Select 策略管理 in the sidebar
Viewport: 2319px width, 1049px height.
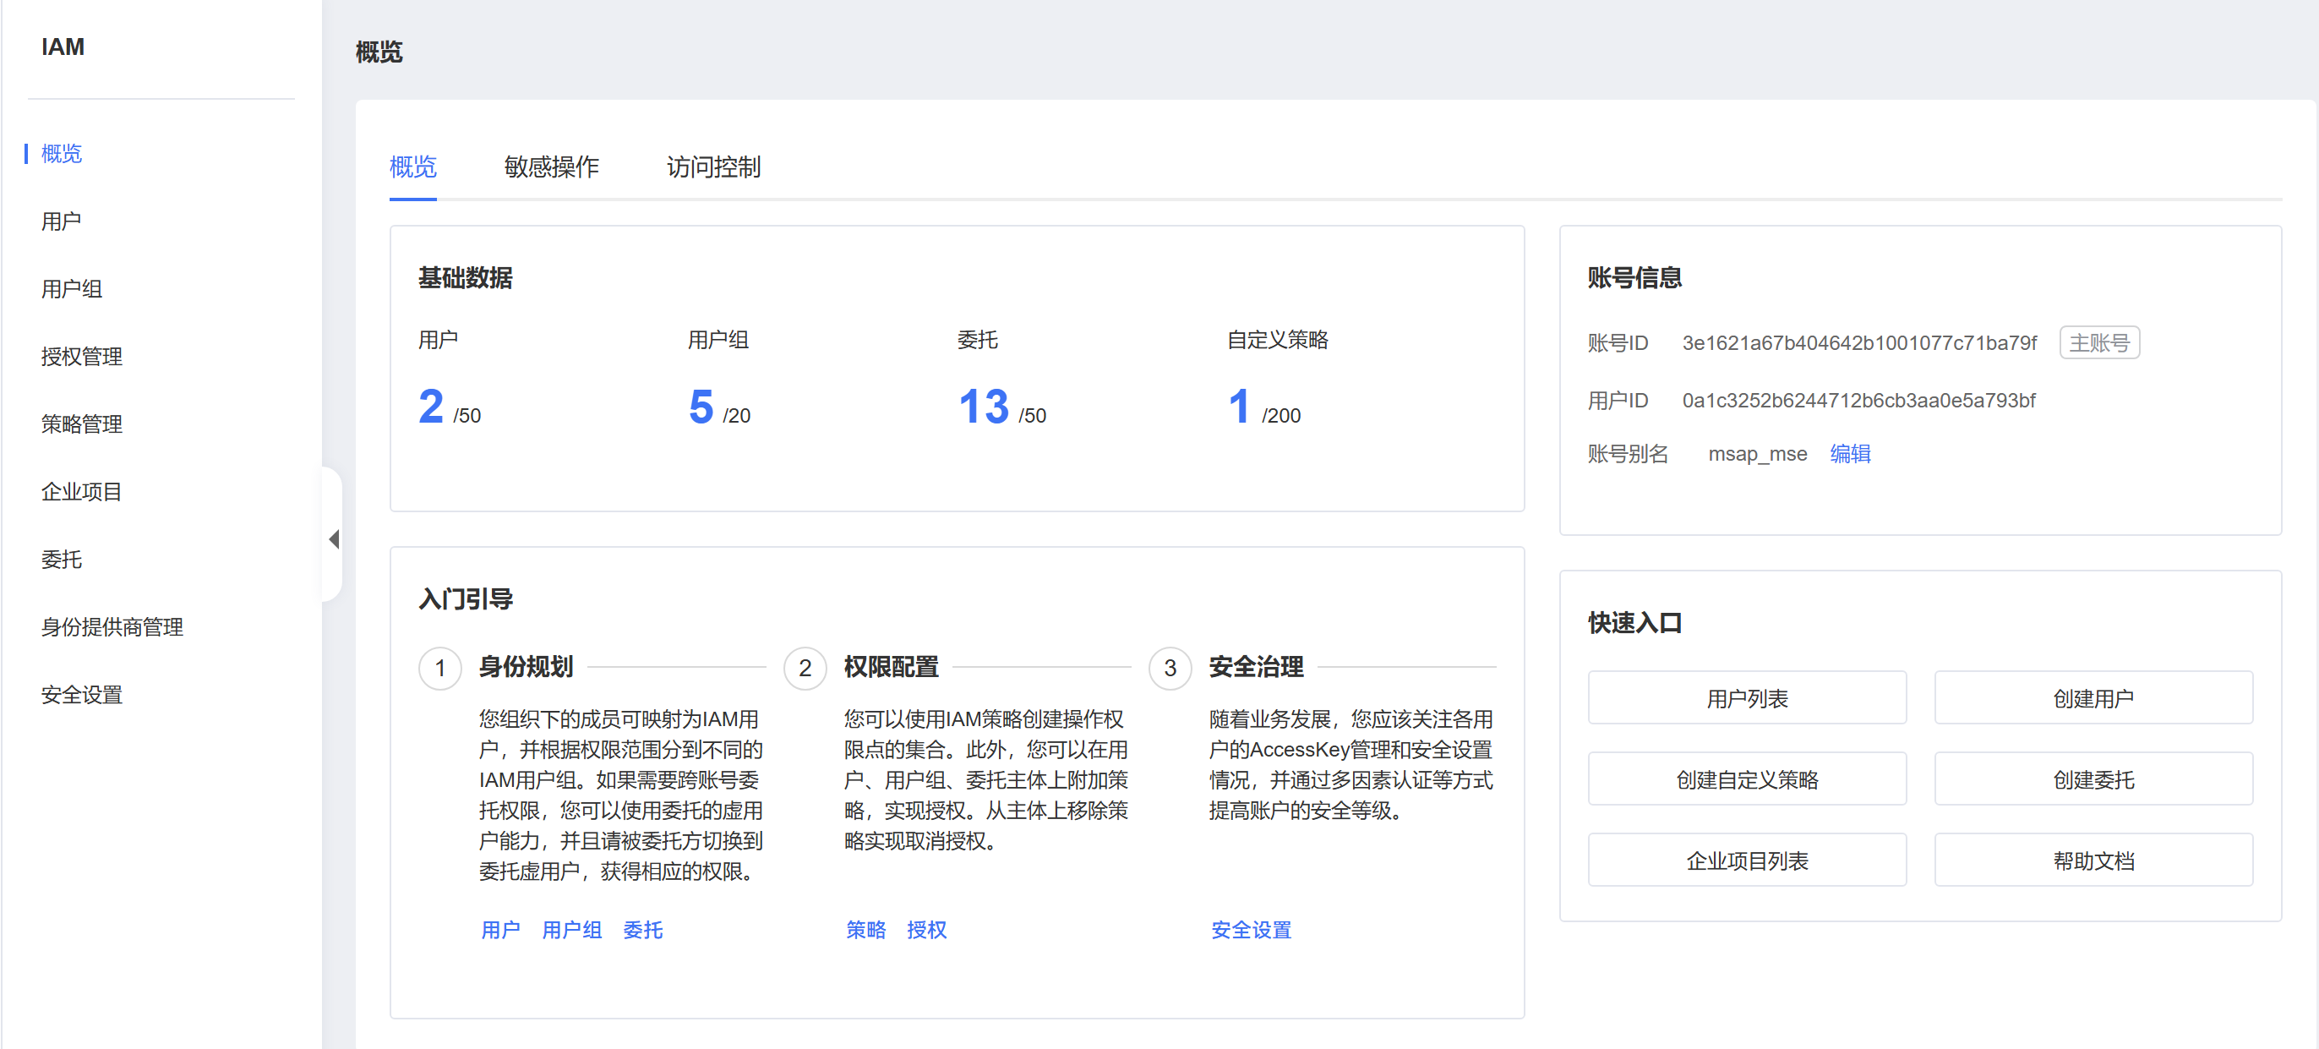coord(82,424)
